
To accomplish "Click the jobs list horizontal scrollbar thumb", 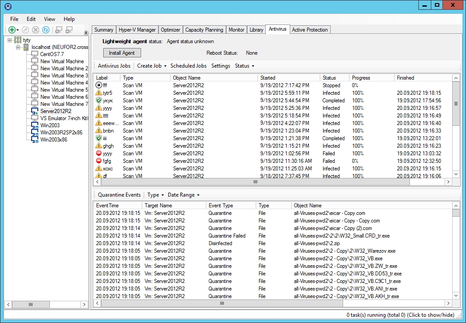I will point(255,182).
